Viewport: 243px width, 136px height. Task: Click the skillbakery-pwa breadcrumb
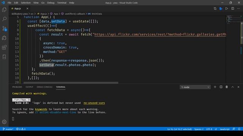(x=19, y=14)
